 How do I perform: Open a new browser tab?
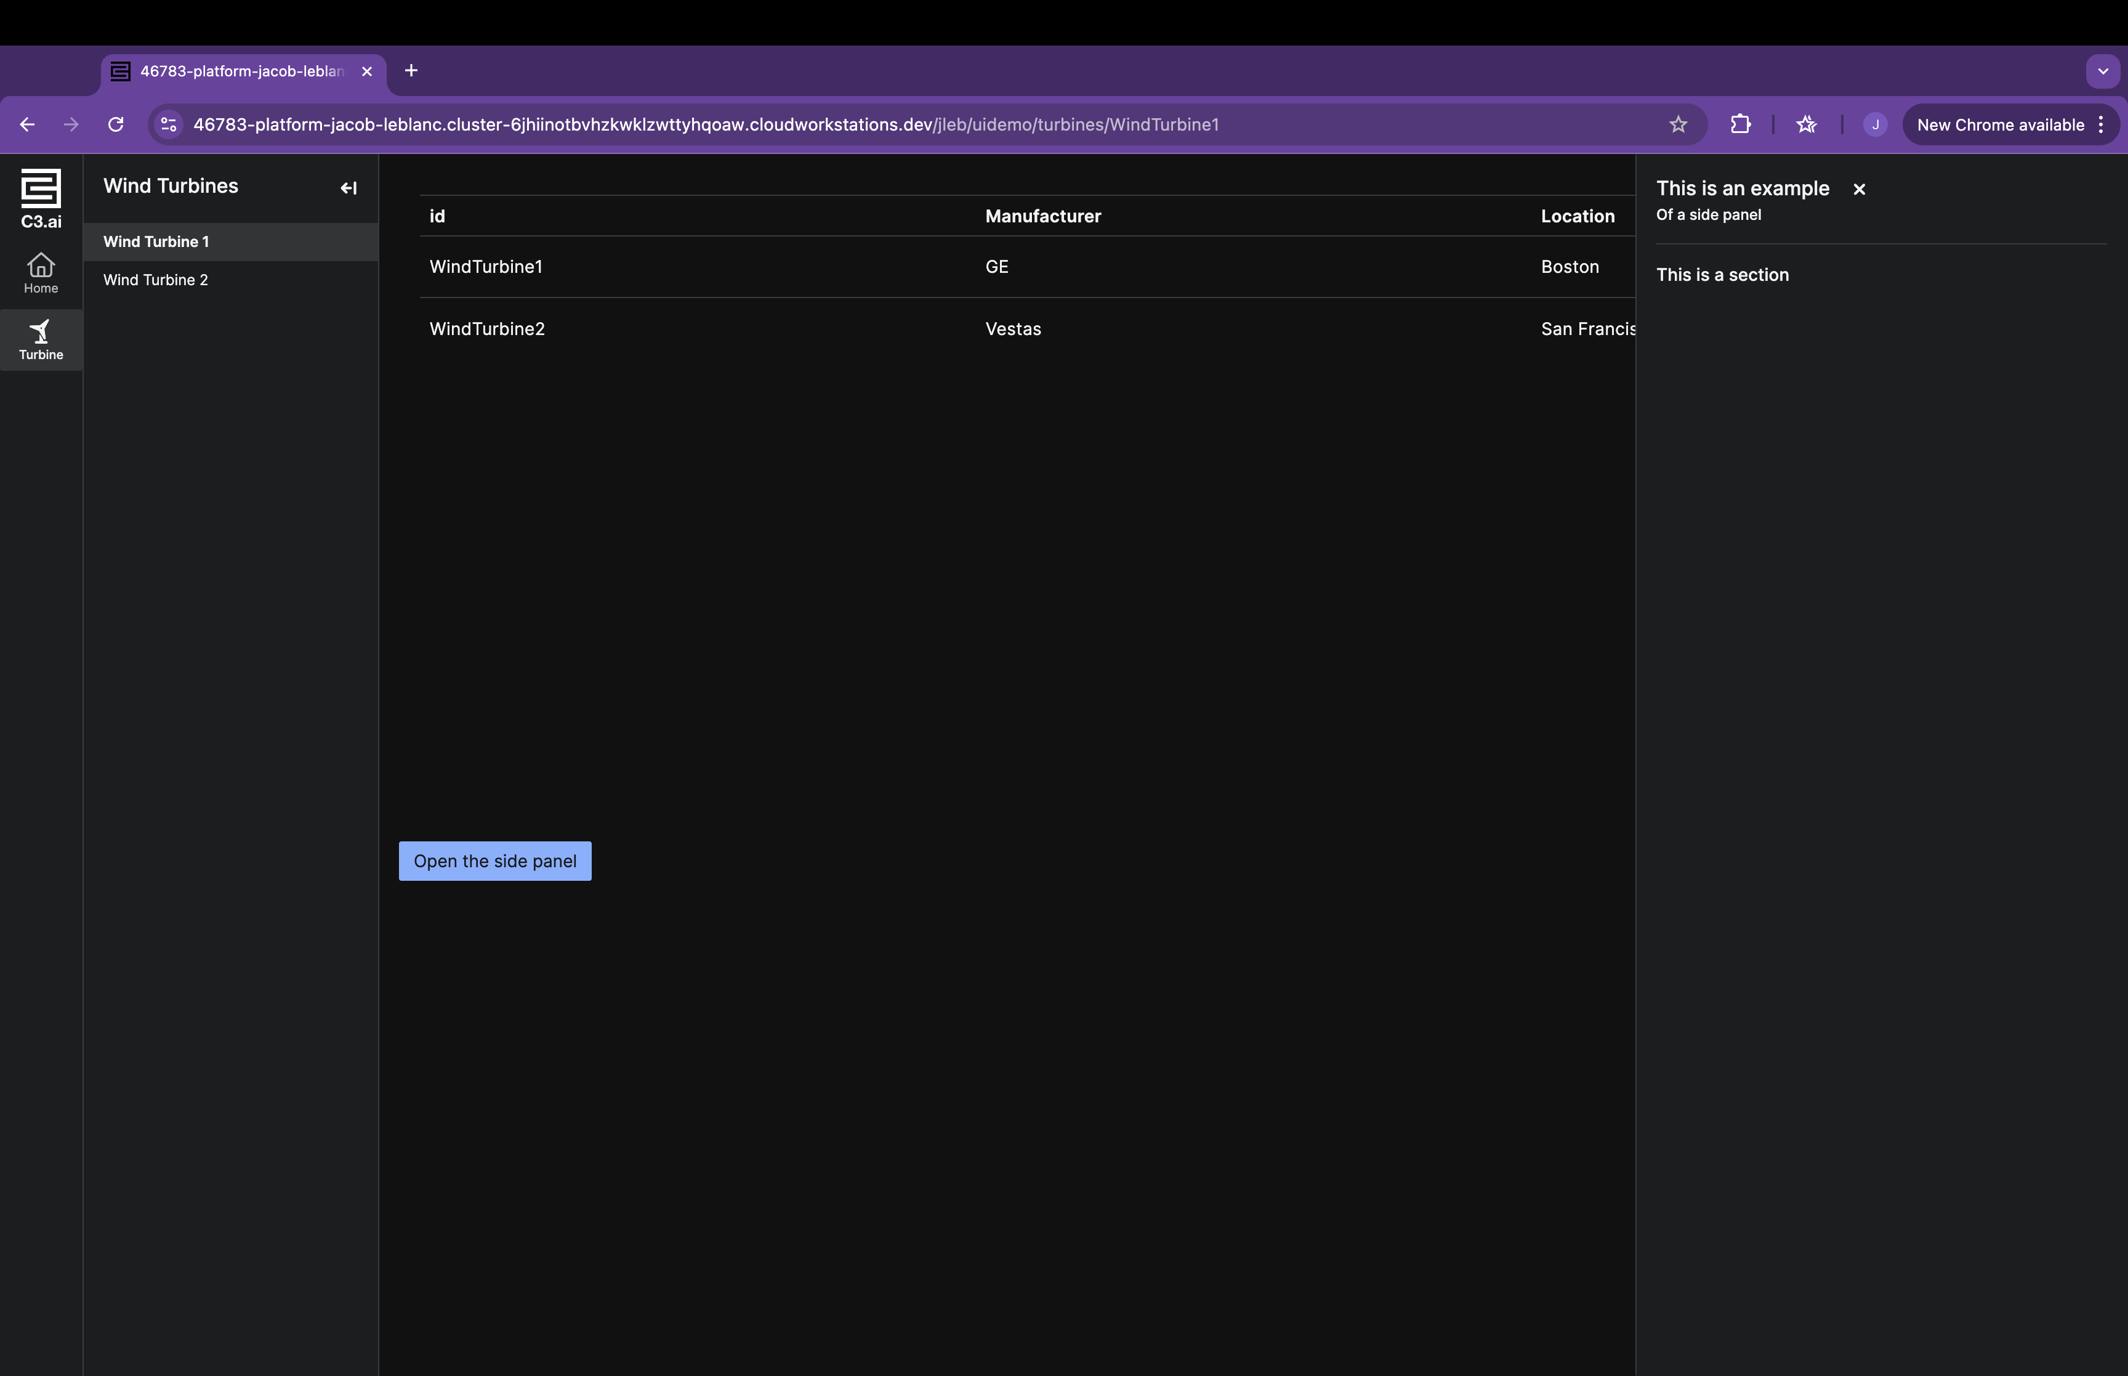pyautogui.click(x=411, y=71)
